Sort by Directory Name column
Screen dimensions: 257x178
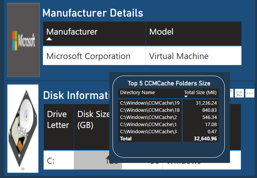tap(137, 93)
